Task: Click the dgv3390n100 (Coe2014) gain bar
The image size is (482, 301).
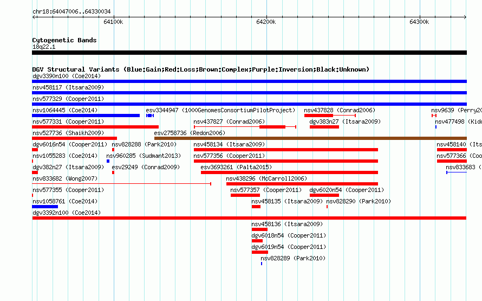Action: click(249, 81)
